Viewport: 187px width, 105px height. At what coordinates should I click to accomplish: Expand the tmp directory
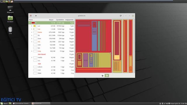pos(32,51)
